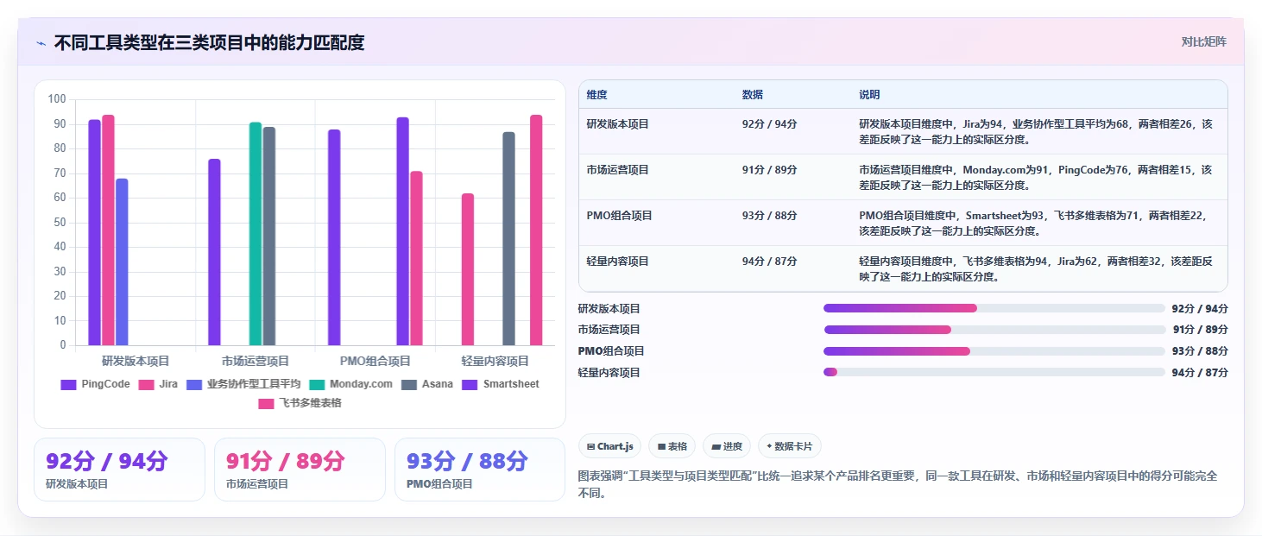The width and height of the screenshot is (1262, 536).
Task: Click the 飞书多维表格 bar in PMO组合项目 group
Action: click(x=416, y=259)
